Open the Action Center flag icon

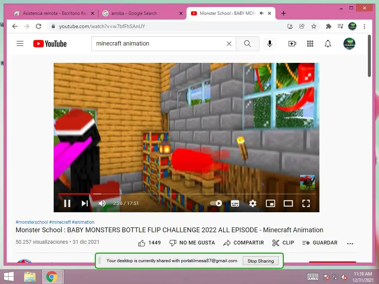tap(326, 277)
